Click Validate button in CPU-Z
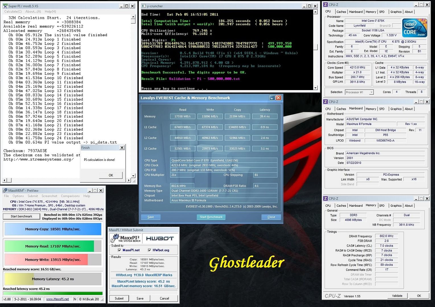The width and height of the screenshot is (435, 307). pyautogui.click(x=397, y=296)
